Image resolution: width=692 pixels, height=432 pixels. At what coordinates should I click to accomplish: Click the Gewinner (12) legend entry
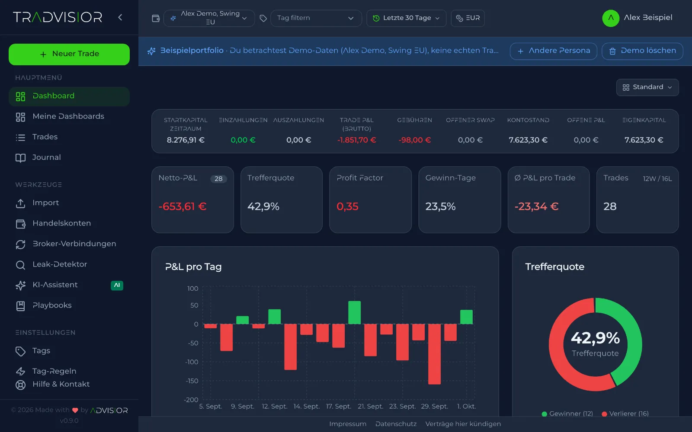tap(567, 414)
